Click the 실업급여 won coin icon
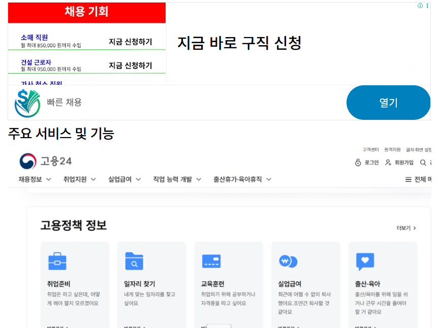 tap(288, 261)
